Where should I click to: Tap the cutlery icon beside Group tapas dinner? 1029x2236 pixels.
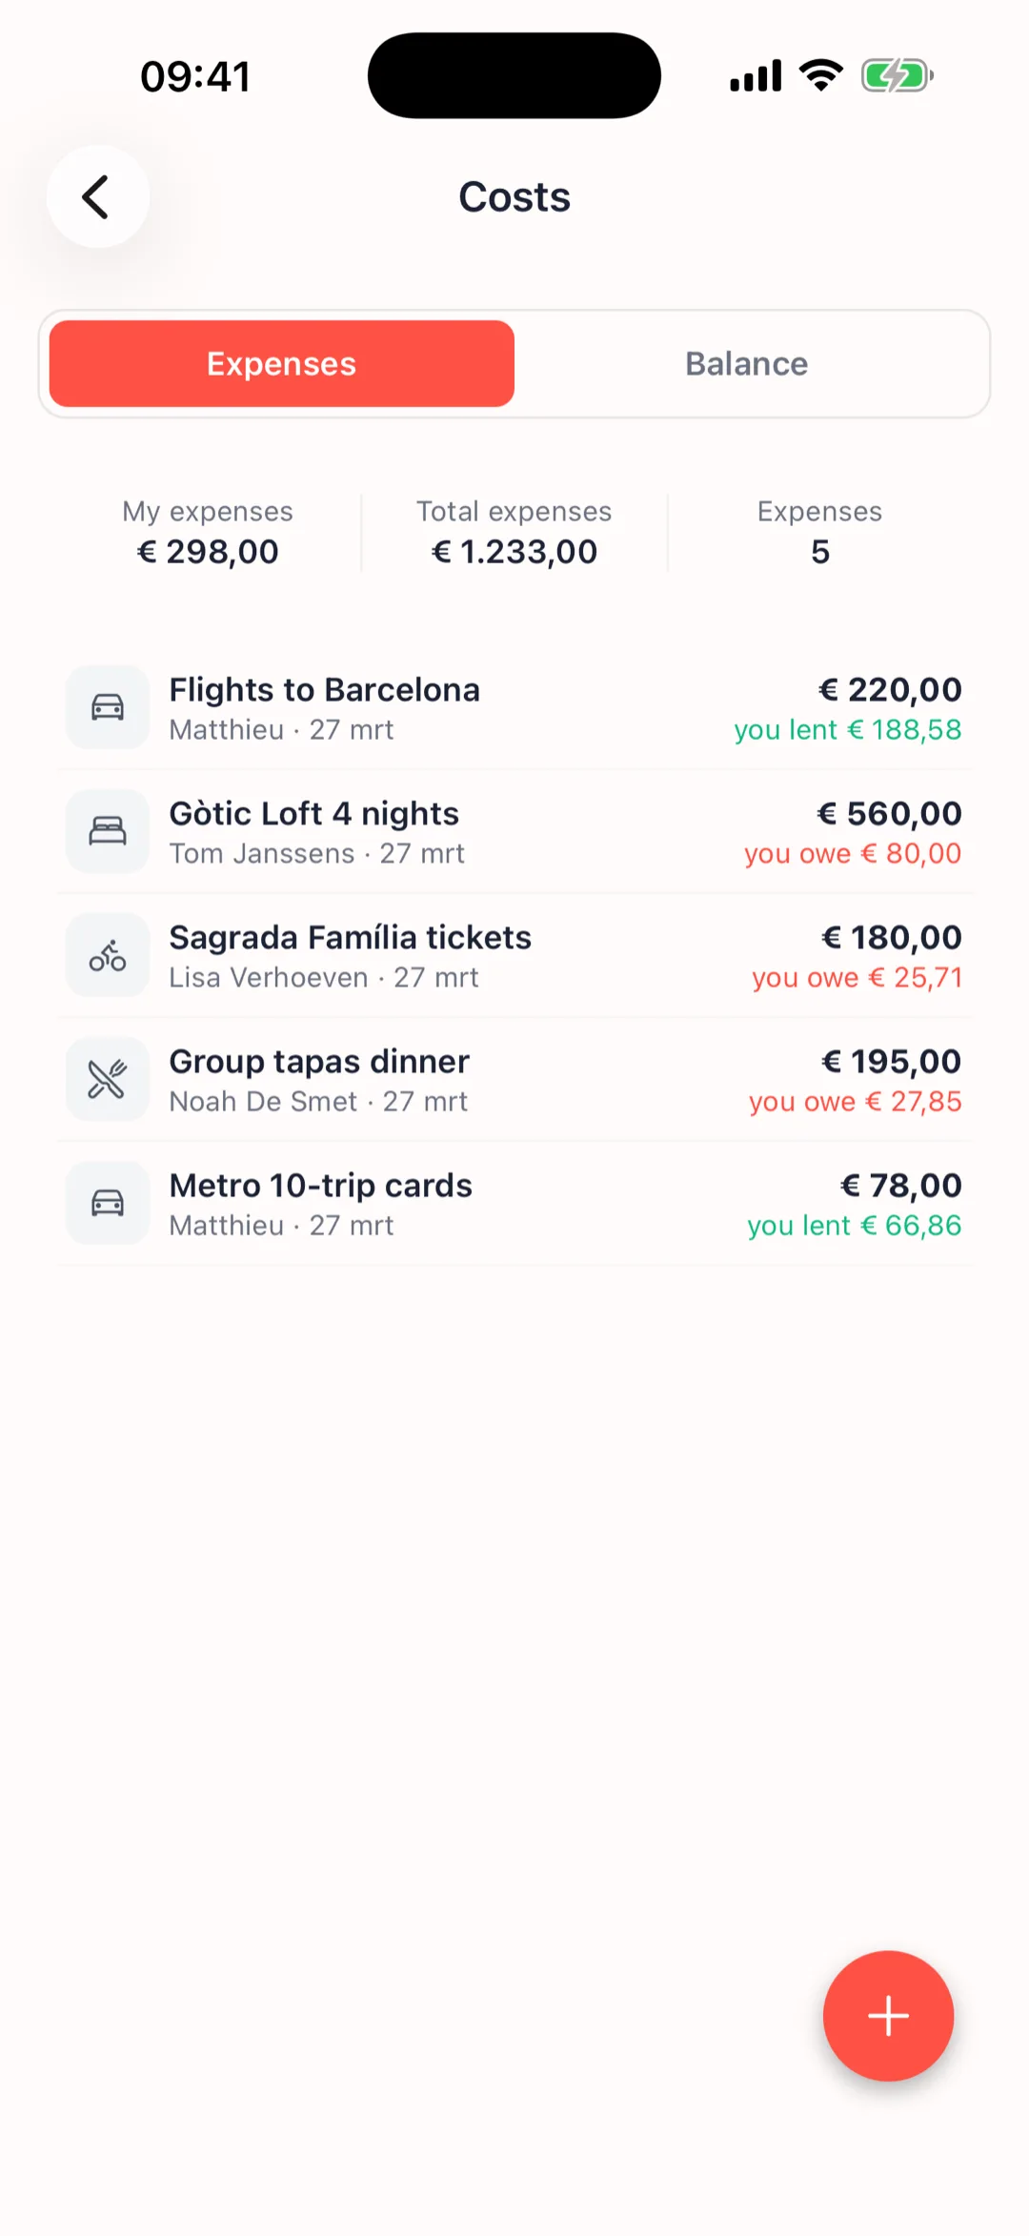pyautogui.click(x=108, y=1079)
